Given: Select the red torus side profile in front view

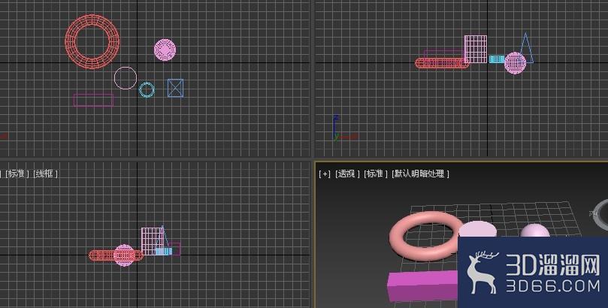Looking at the screenshot, I should coord(442,63).
